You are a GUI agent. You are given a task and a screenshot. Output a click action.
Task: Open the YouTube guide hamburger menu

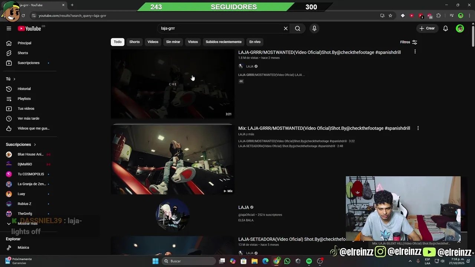[x=9, y=29]
